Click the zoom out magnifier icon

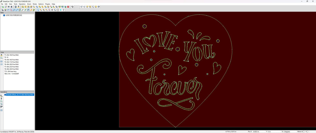tap(84, 7)
